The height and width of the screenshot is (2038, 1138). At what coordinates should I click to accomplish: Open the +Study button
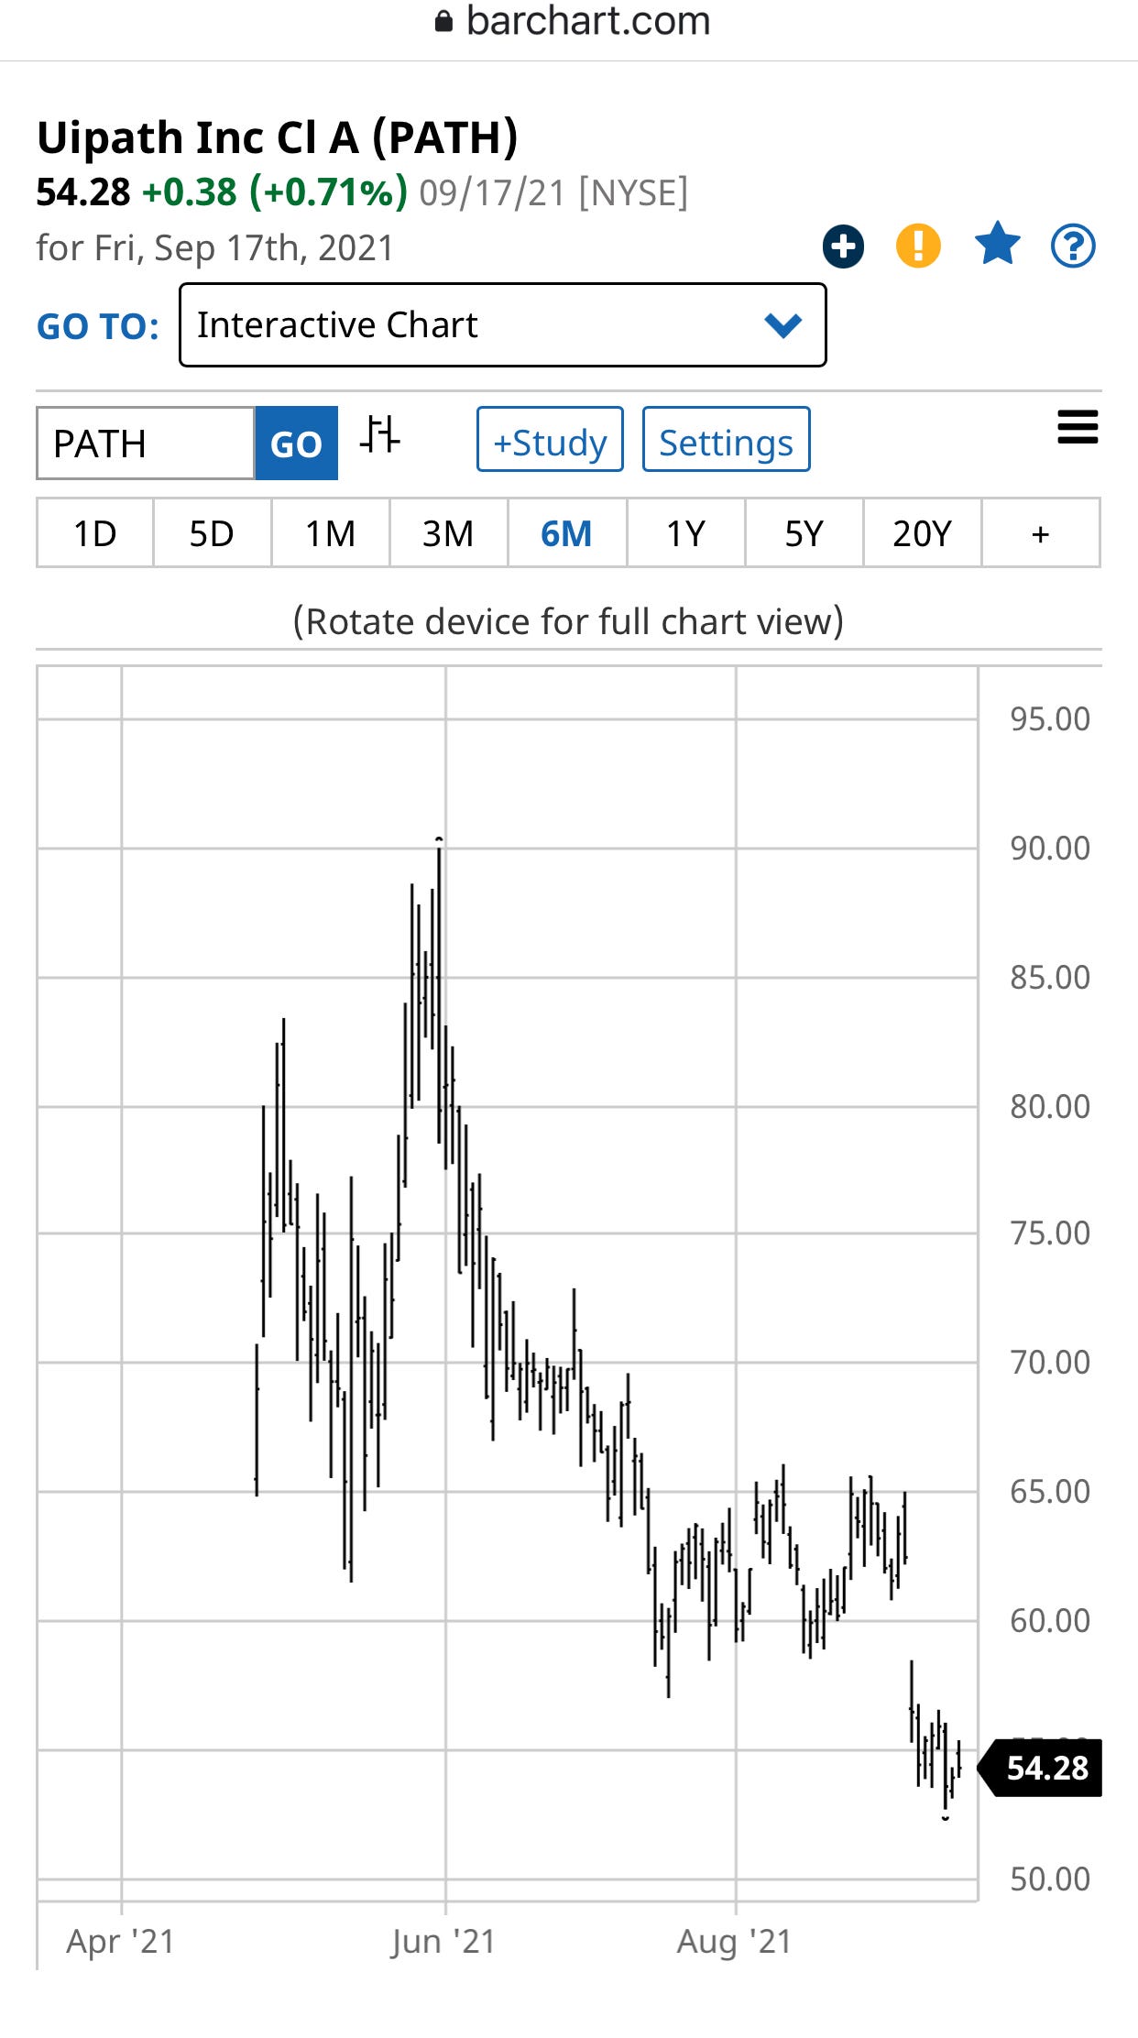click(x=550, y=440)
